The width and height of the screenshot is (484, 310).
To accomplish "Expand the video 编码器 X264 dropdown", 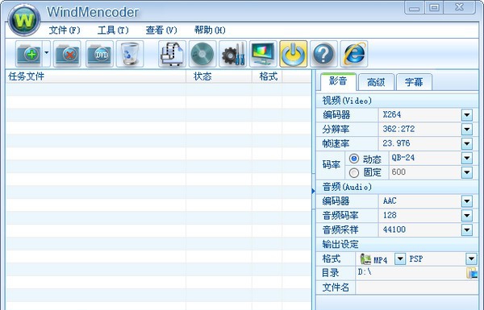I will (x=467, y=115).
